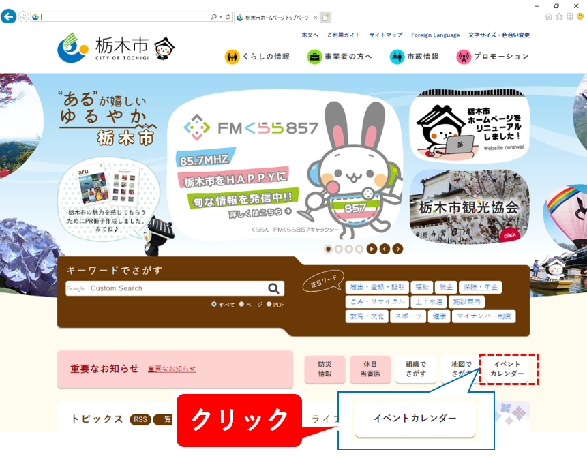Image resolution: width=587 pixels, height=456 pixels.
Task: Click the 健康 keyword tag
Action: [439, 316]
